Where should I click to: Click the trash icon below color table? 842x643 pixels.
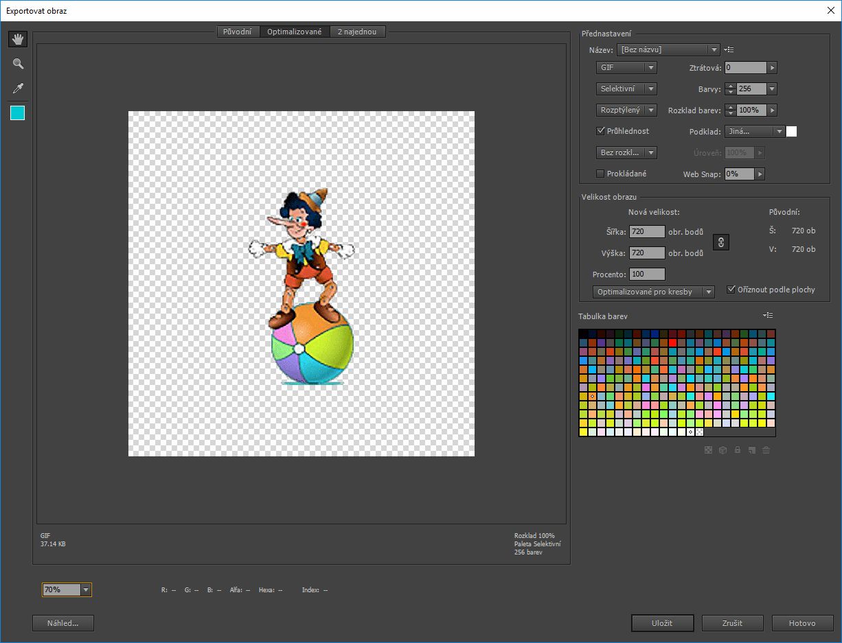pos(766,450)
